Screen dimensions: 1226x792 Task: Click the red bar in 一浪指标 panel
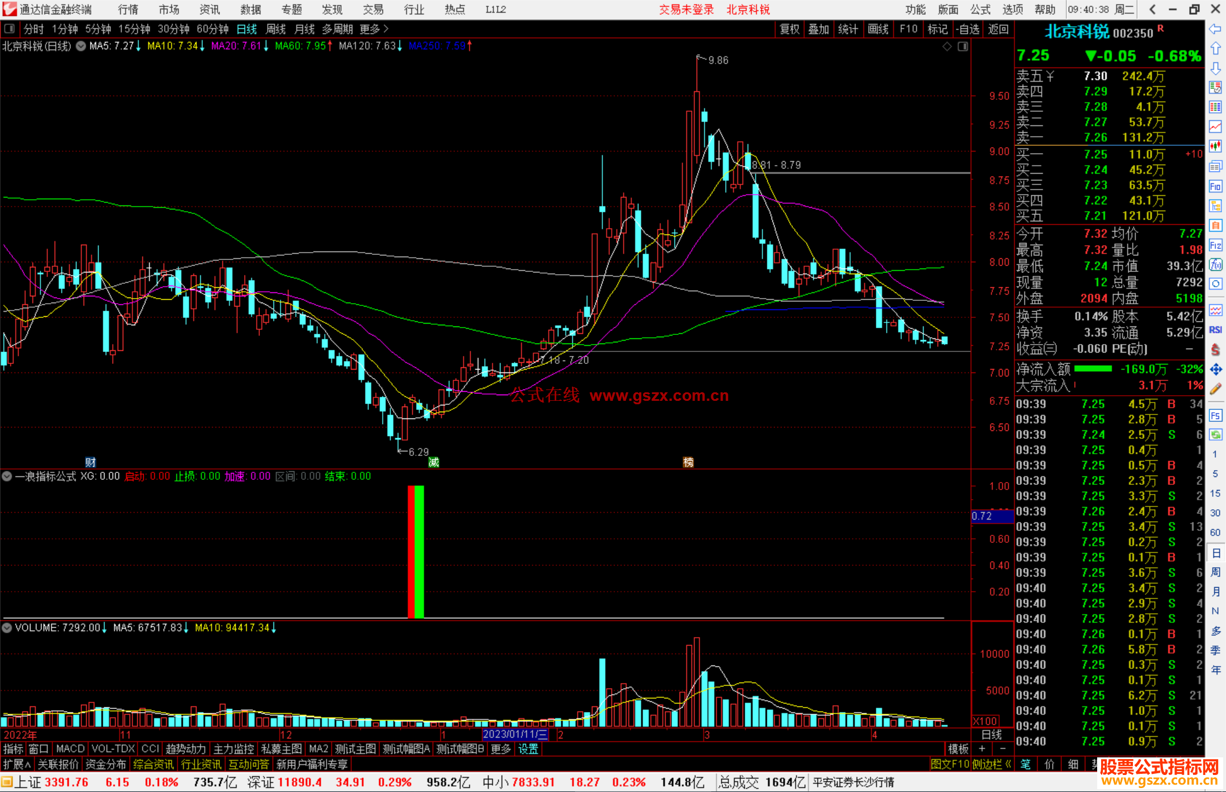pyautogui.click(x=411, y=551)
